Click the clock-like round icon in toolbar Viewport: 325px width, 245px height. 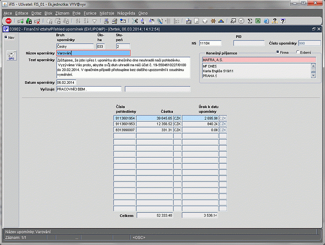241,21
